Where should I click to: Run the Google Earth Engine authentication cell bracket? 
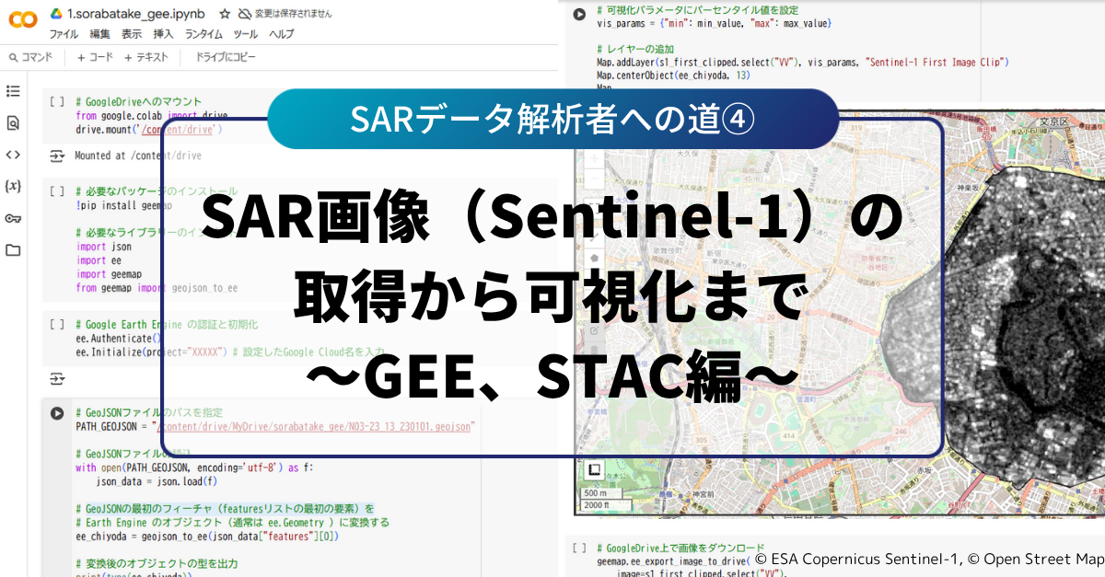[x=57, y=325]
